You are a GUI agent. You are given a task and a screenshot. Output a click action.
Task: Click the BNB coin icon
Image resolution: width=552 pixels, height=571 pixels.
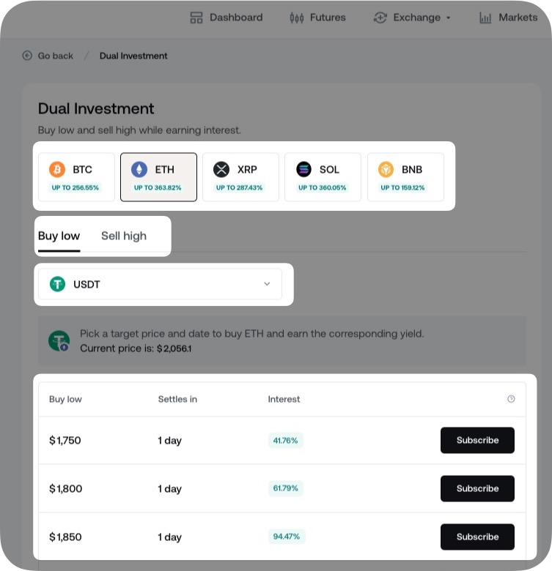pyautogui.click(x=386, y=170)
